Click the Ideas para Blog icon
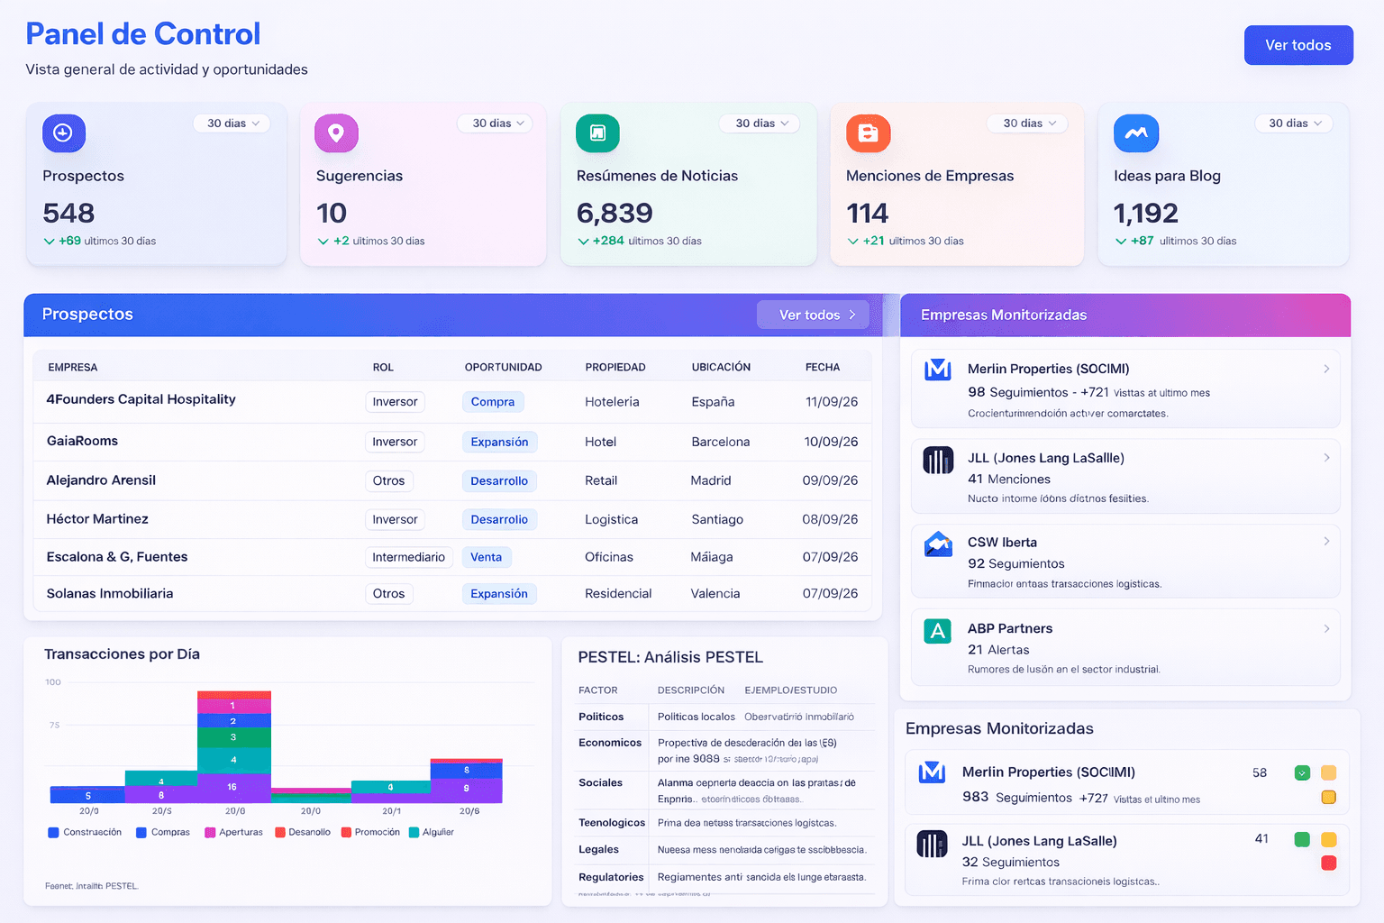Viewport: 1384px width, 923px height. coord(1135,133)
